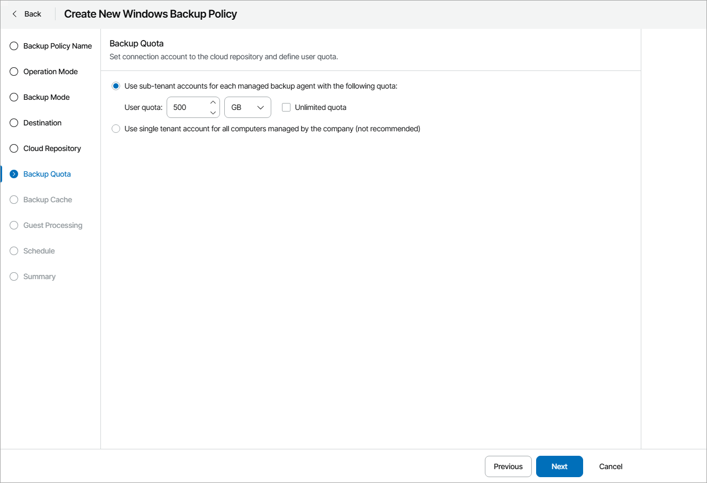707x483 pixels.
Task: Decrease user quota with down arrow
Action: coord(213,113)
